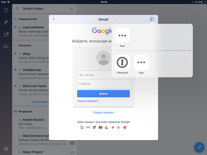Tap the Gmail M service icon

click(x=88, y=127)
